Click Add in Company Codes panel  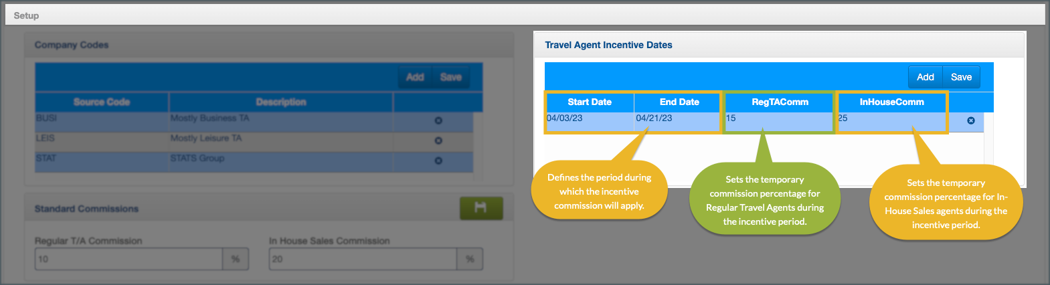(415, 77)
